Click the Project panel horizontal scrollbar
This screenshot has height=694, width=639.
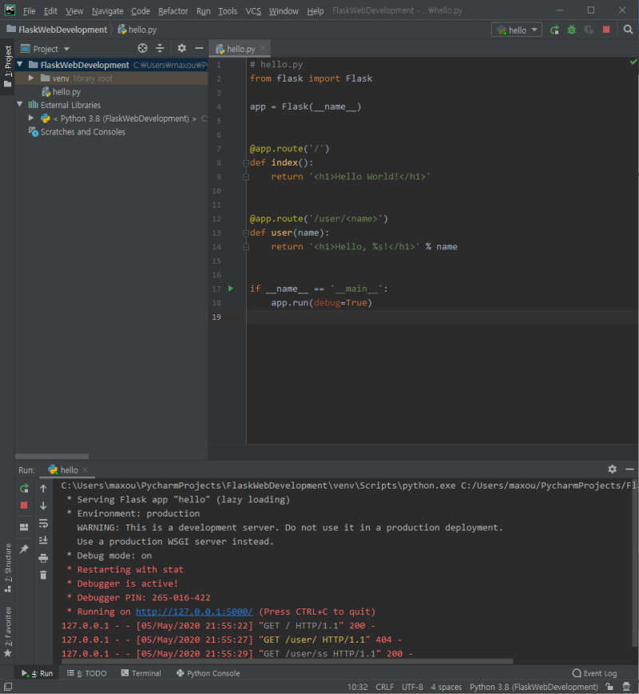pyautogui.click(x=52, y=456)
